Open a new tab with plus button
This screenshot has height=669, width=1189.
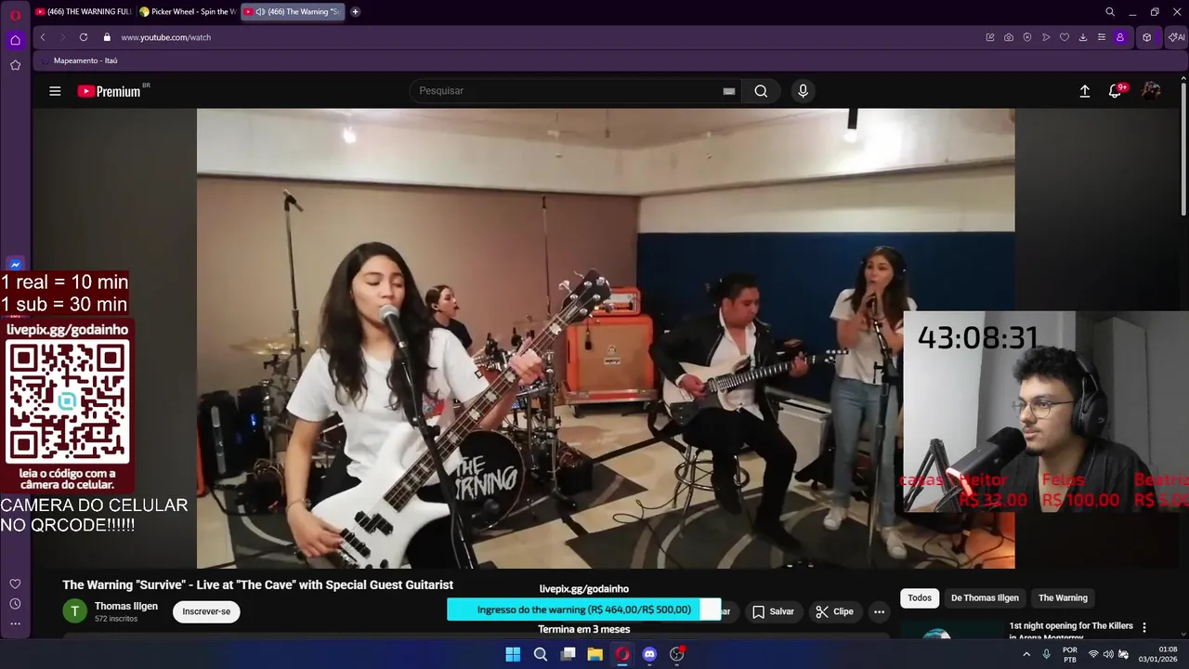pyautogui.click(x=355, y=12)
